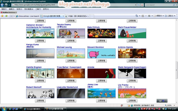Screen dimensions: 178x111
Task: Click the Refresh page icon
Action: (x=139, y=5)
